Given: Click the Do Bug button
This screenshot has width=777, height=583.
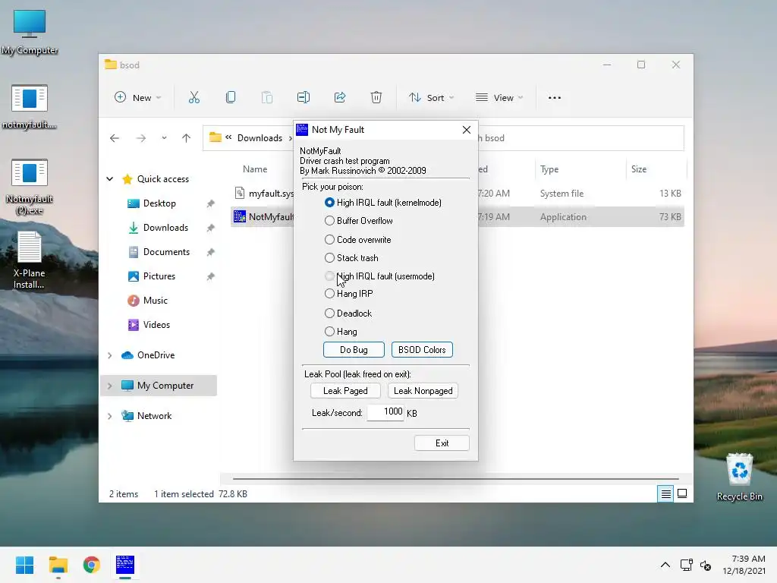Looking at the screenshot, I should (354, 349).
